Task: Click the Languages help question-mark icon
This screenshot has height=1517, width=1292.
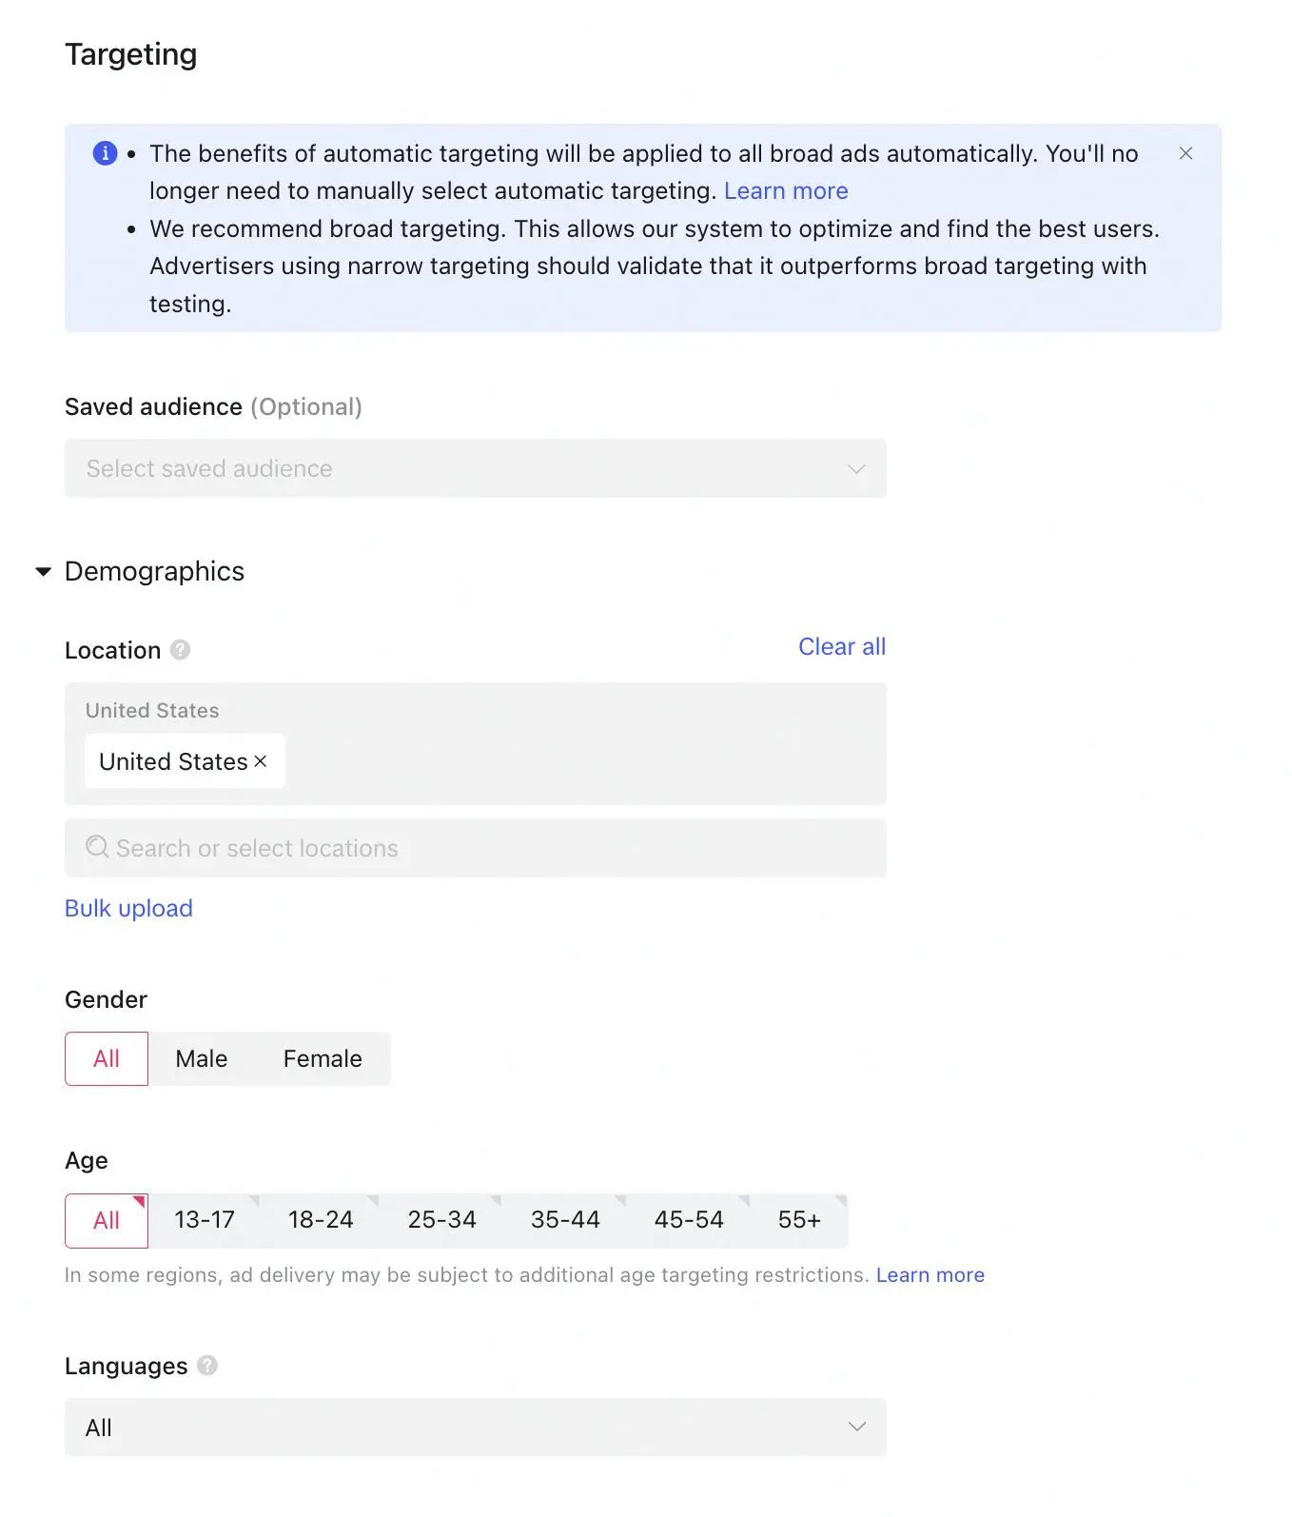Action: point(207,1366)
